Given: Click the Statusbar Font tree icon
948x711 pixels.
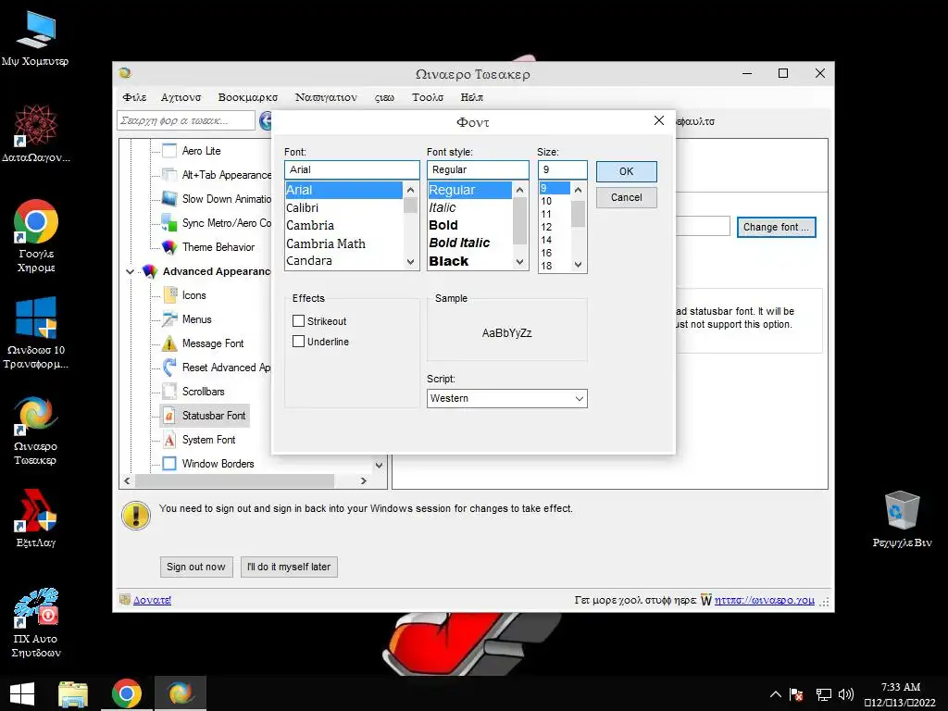Looking at the screenshot, I should click(170, 416).
